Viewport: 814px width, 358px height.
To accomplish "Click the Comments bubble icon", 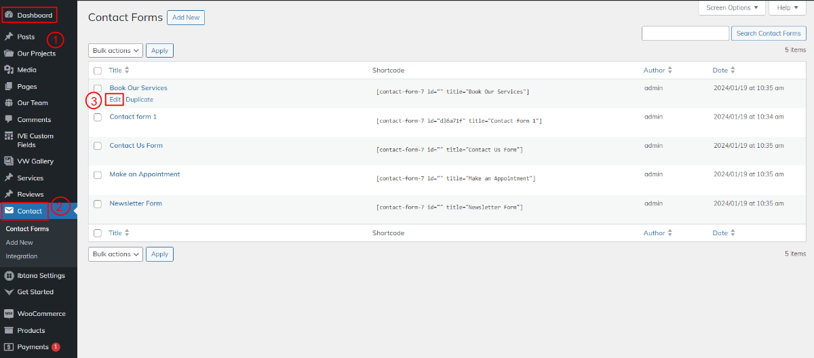I will (9, 119).
